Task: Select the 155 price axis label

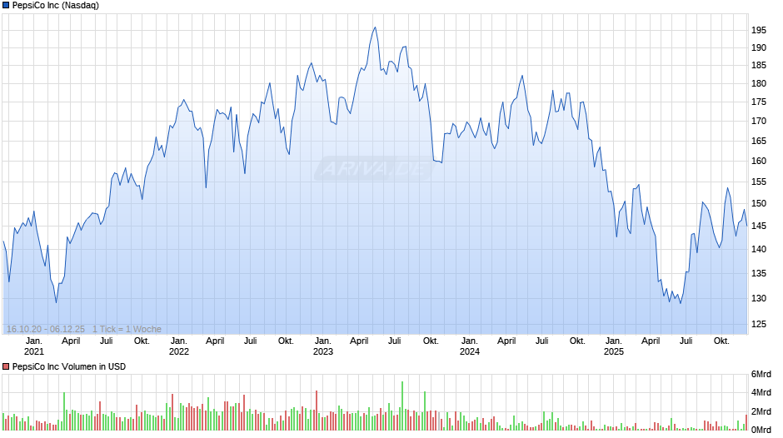Action: point(759,182)
